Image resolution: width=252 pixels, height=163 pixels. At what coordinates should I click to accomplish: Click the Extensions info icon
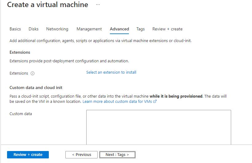pyautogui.click(x=33, y=73)
